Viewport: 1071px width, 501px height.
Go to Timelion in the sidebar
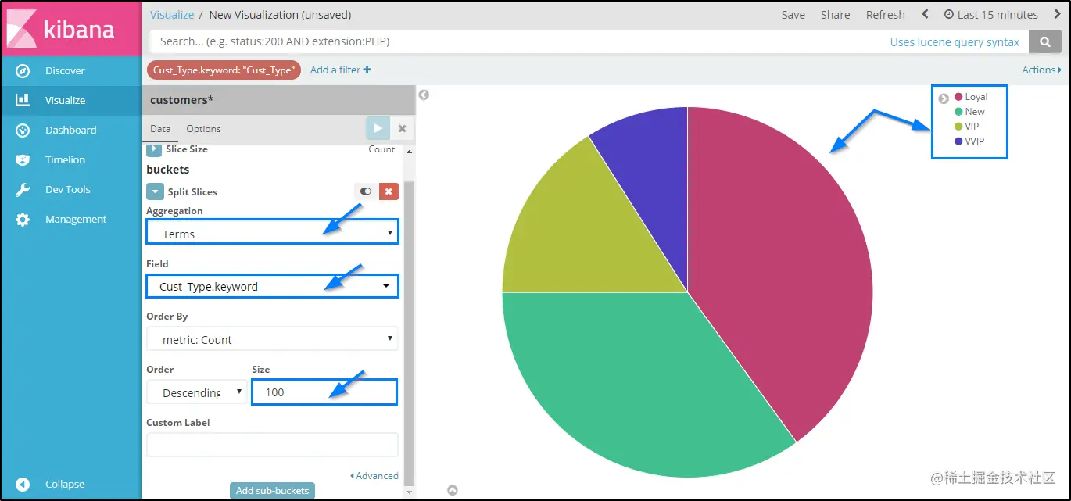[65, 159]
